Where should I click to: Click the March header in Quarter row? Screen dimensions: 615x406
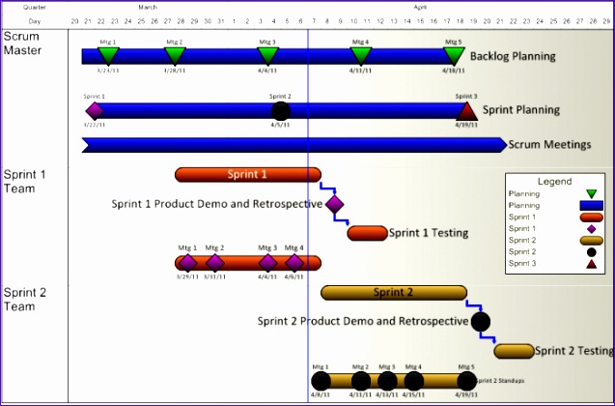click(x=148, y=7)
